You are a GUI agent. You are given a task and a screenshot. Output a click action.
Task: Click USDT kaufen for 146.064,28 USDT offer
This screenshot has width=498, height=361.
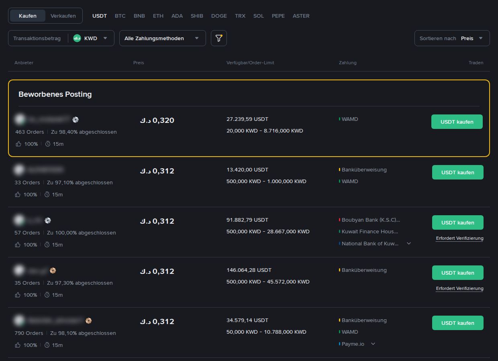(458, 273)
